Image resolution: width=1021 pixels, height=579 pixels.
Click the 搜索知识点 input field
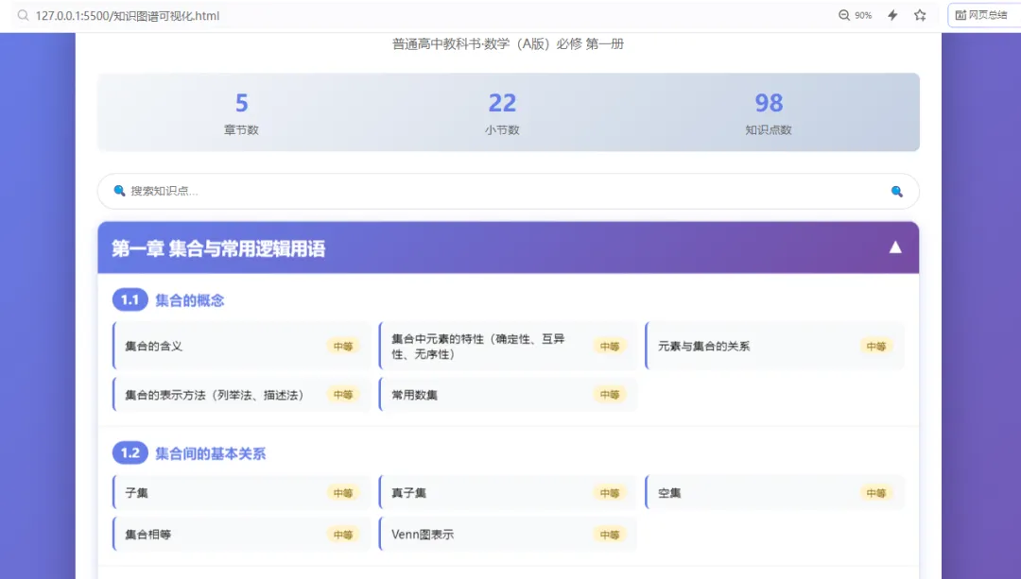coord(508,191)
